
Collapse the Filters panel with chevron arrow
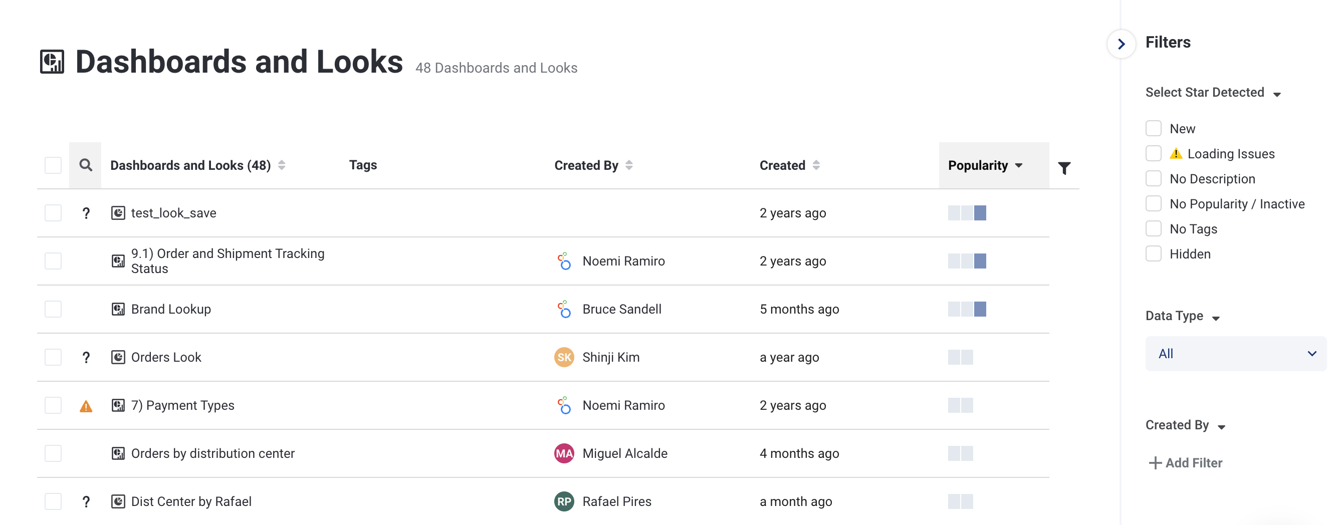(x=1121, y=44)
